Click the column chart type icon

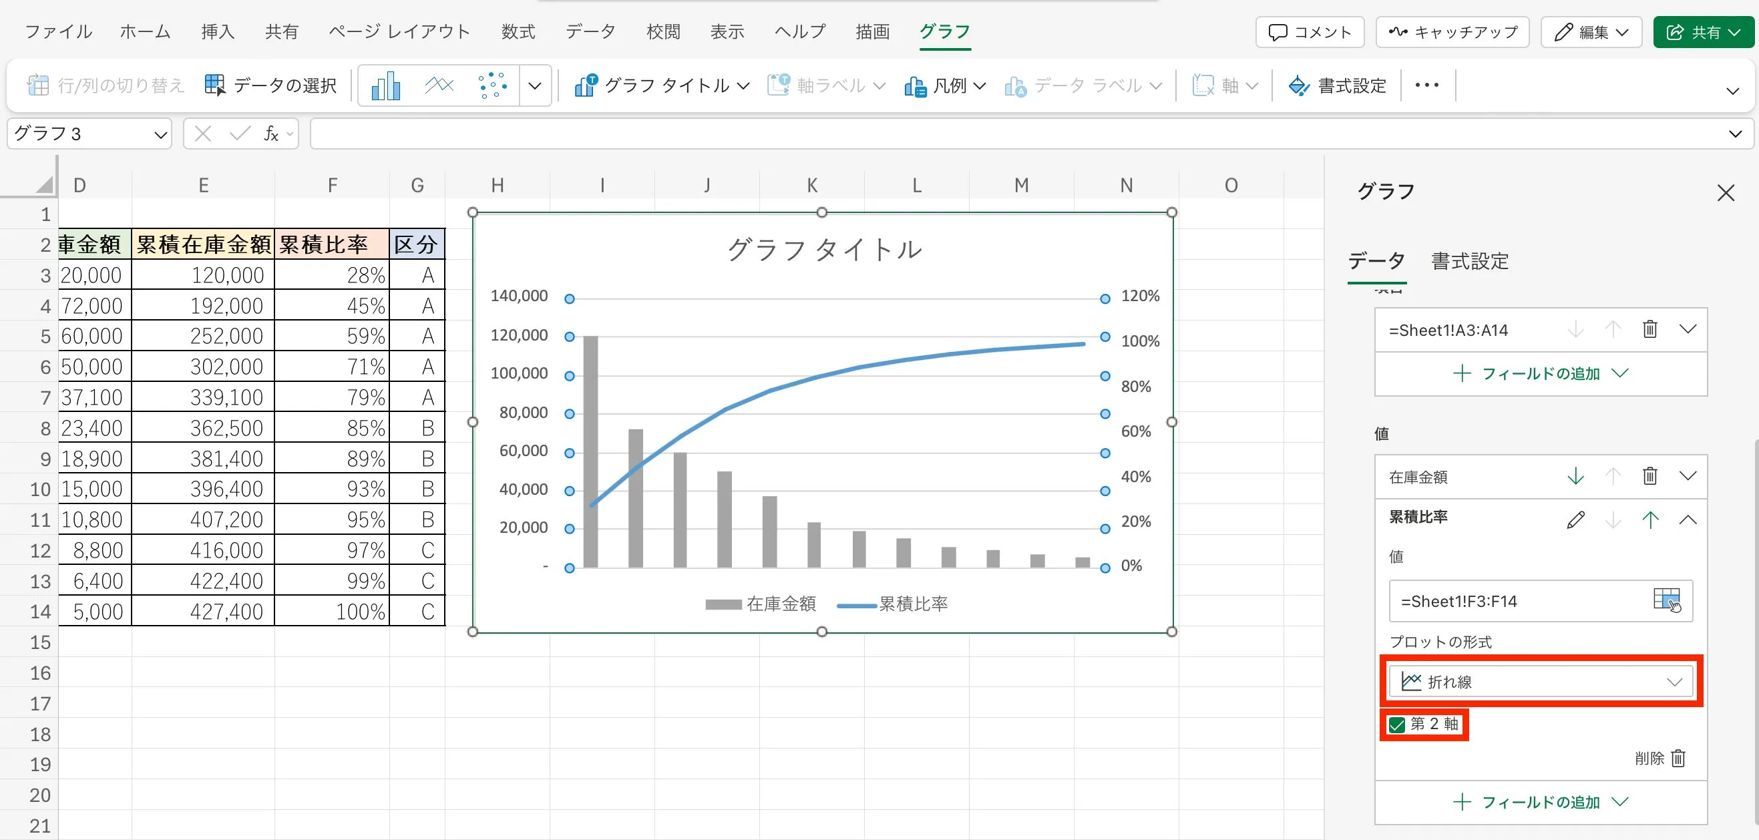point(386,86)
